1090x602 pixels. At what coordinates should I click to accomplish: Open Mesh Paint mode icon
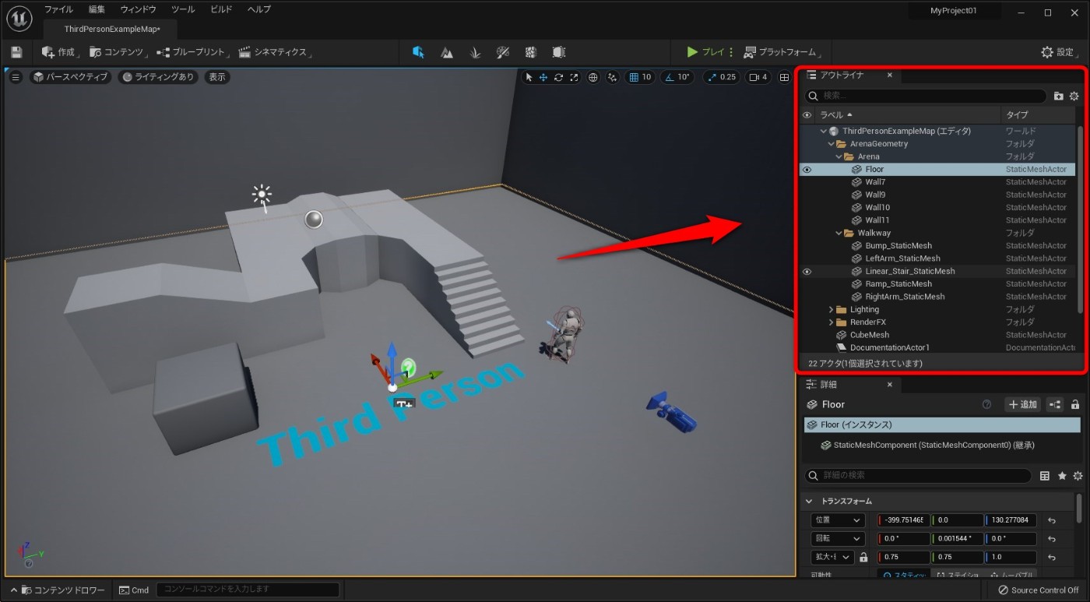point(503,52)
